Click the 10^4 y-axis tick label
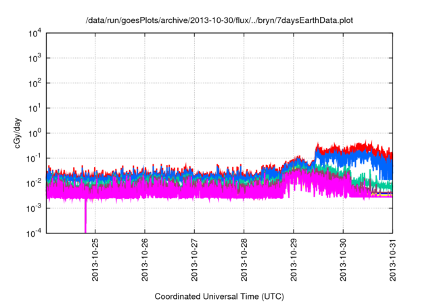 pos(35,33)
